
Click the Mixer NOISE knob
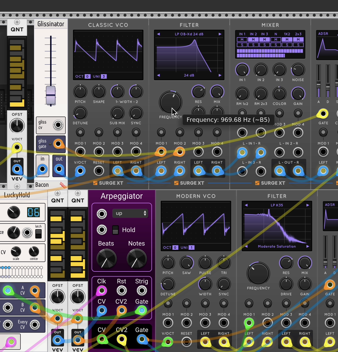coord(298,70)
